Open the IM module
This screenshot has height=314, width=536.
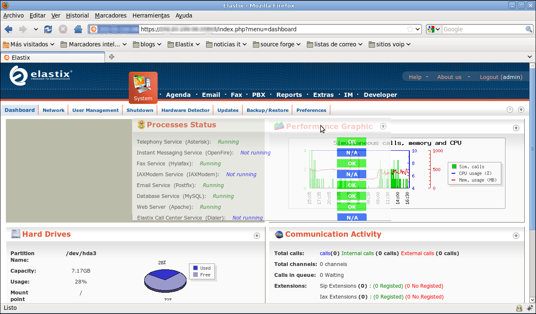pos(348,95)
